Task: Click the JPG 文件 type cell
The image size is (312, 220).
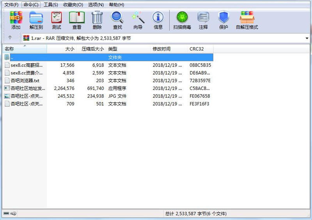Action: (117, 96)
